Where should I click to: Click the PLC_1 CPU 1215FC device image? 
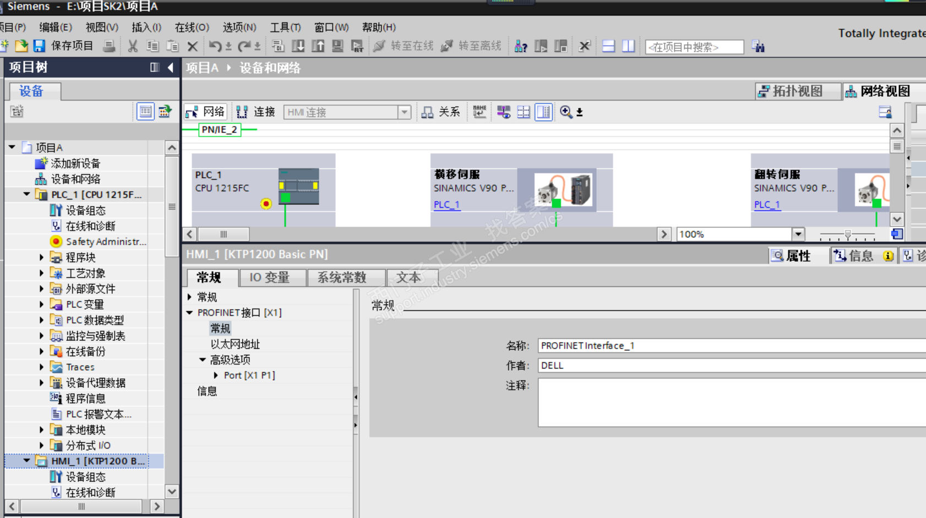[x=298, y=187]
